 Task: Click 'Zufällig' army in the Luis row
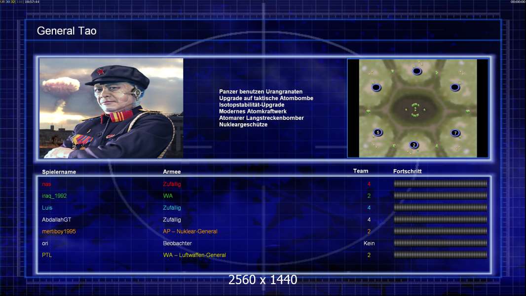pyautogui.click(x=172, y=208)
